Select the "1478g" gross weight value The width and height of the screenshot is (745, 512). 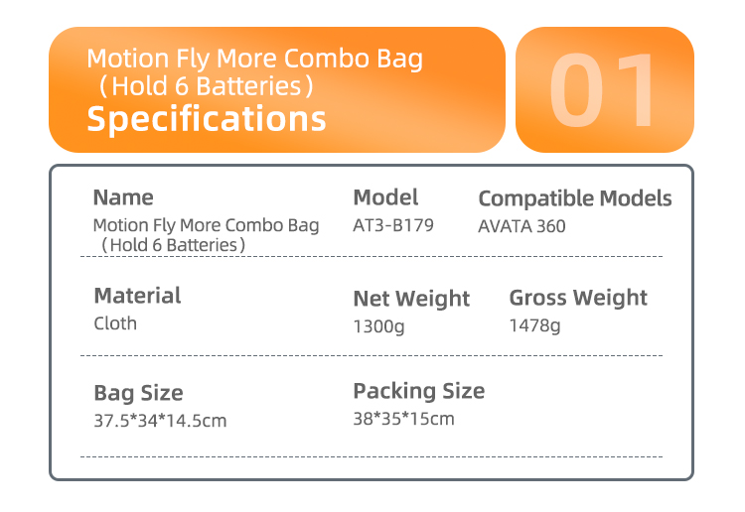pos(534,325)
